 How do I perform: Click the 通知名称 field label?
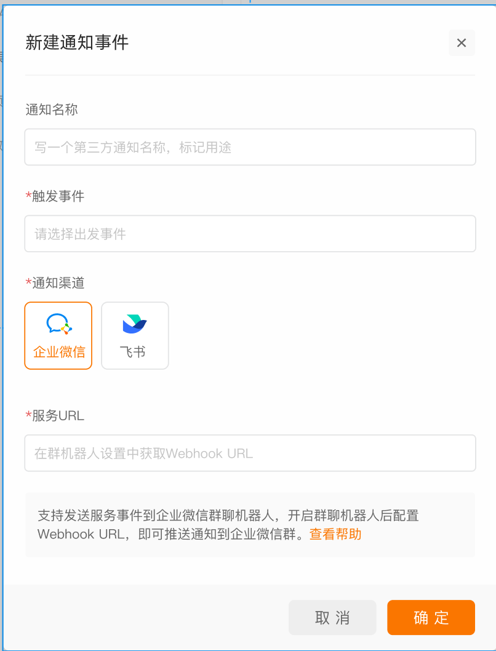52,110
